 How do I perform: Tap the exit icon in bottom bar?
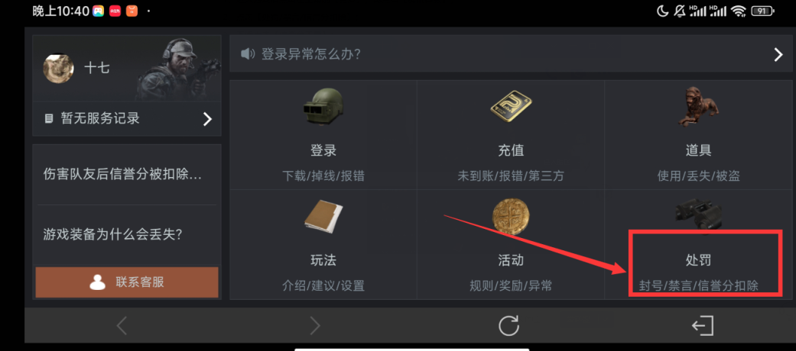[703, 326]
